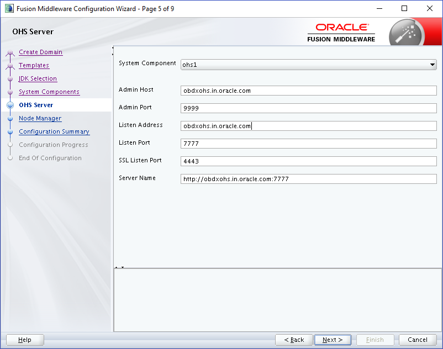Open the Templates step link

(x=34, y=66)
